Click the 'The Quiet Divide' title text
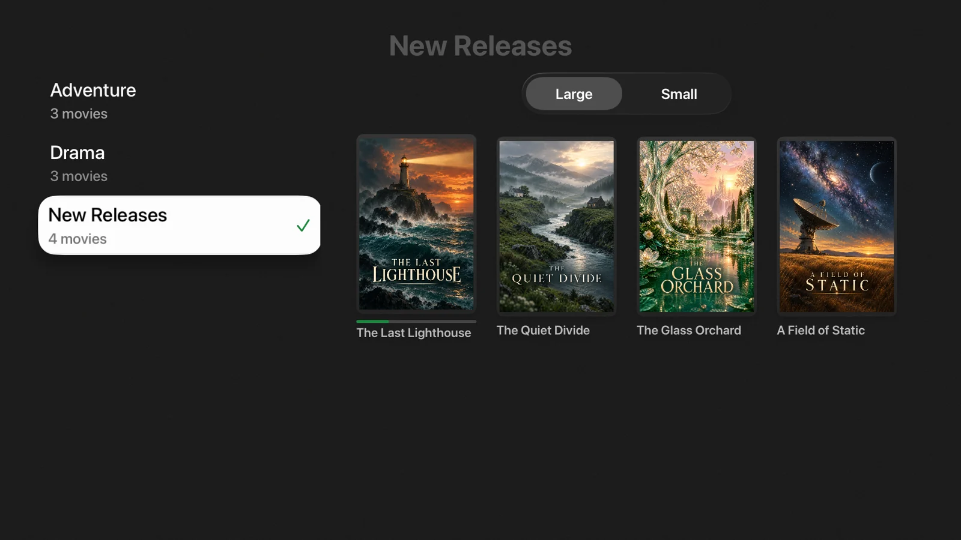Screen dimensions: 961x540 [x=543, y=331]
